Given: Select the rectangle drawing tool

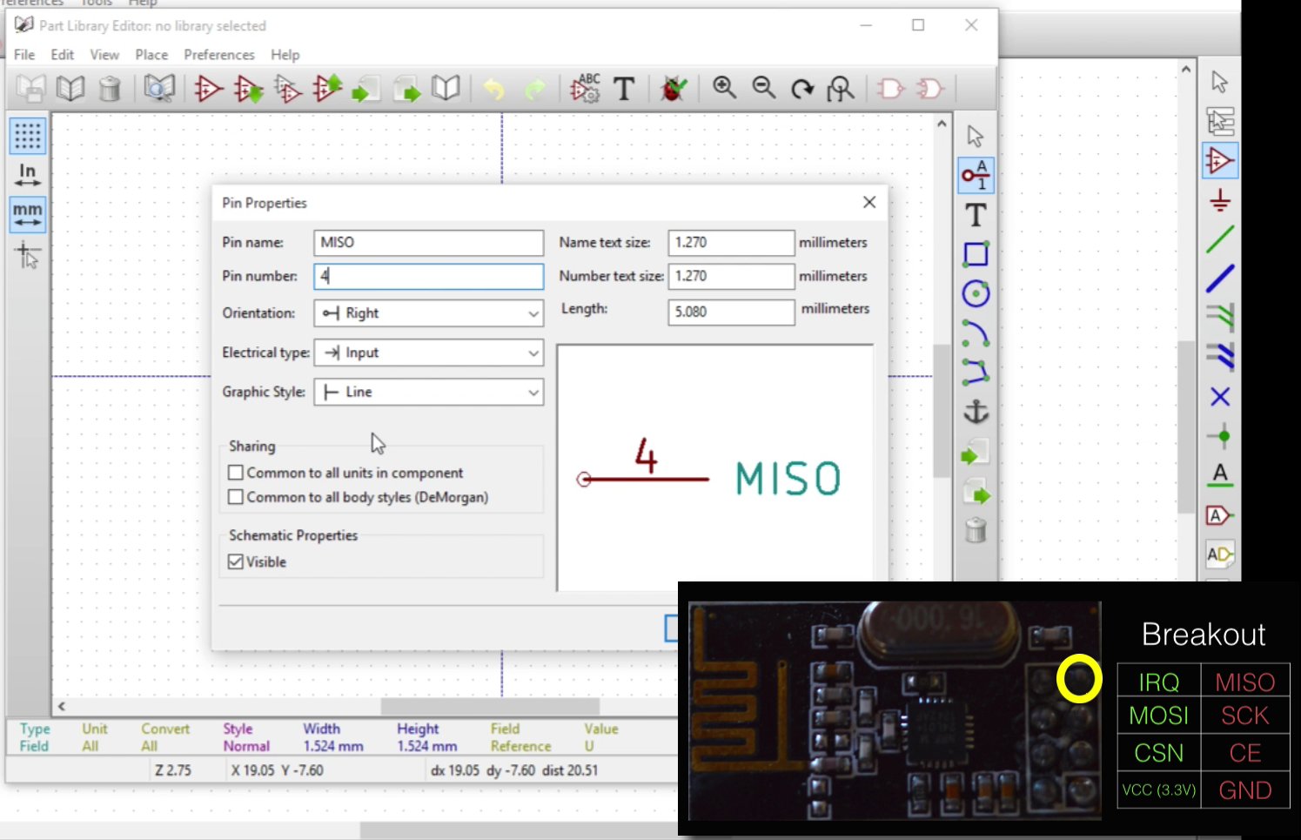Looking at the screenshot, I should 976,254.
